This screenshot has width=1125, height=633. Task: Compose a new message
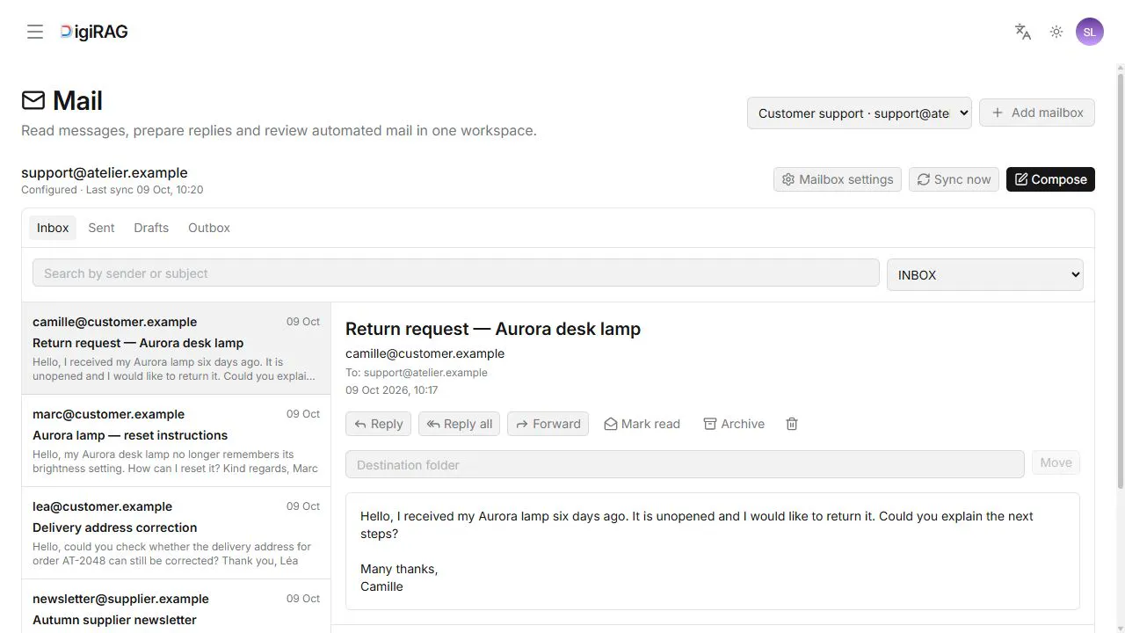tap(1050, 179)
